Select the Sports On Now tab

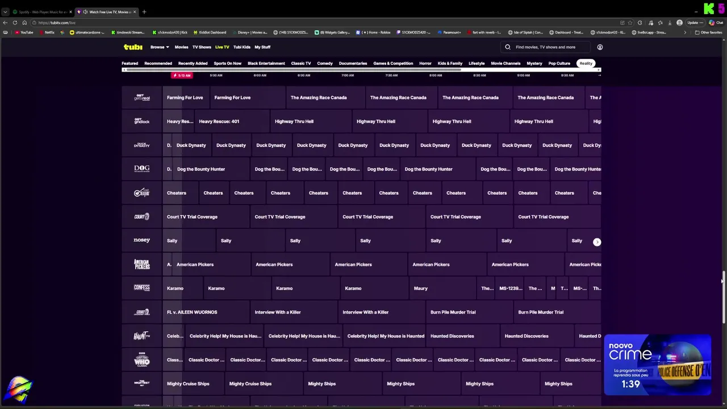click(x=227, y=63)
